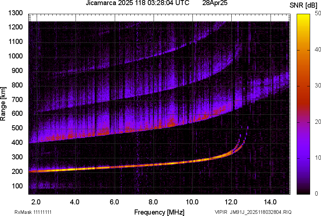Click the red-orange 30 dB colorbar region

(304, 86)
